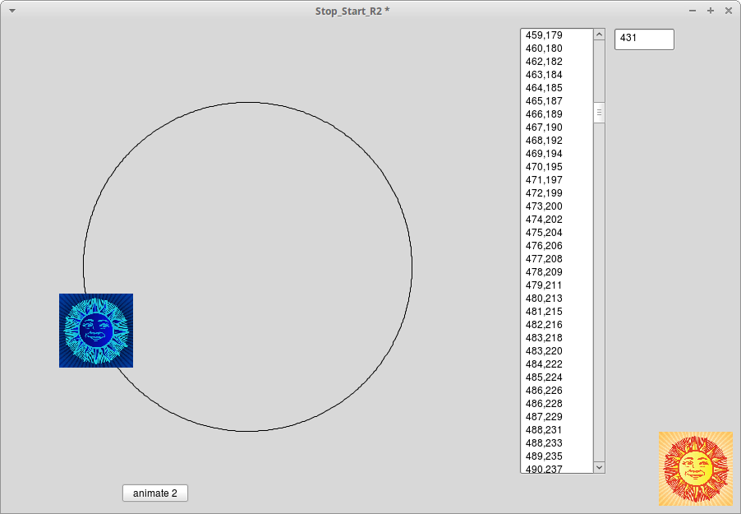Choose list item 475,204

point(544,233)
